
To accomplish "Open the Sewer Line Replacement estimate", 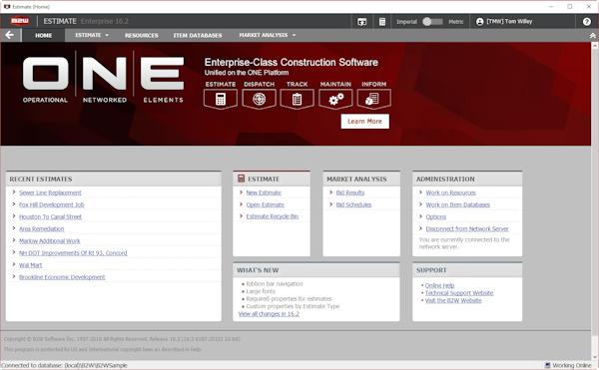I will click(50, 192).
